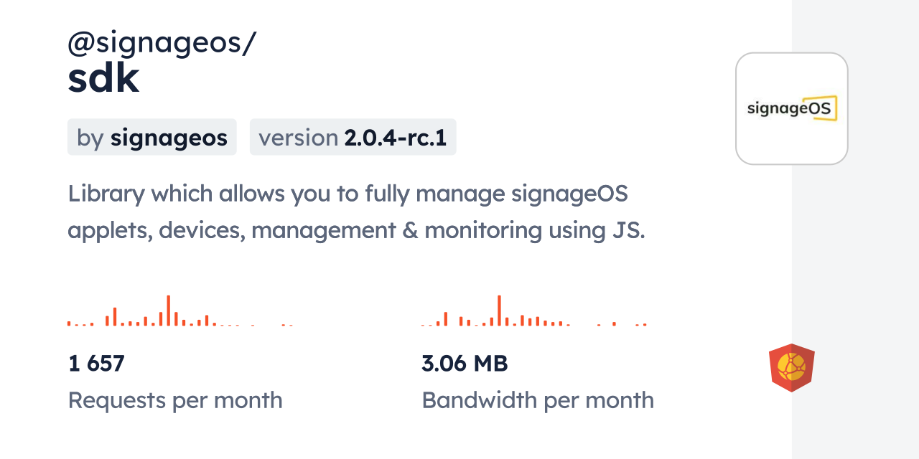919x459 pixels.
Task: Click the "Requests per month" label
Action: coord(174,400)
